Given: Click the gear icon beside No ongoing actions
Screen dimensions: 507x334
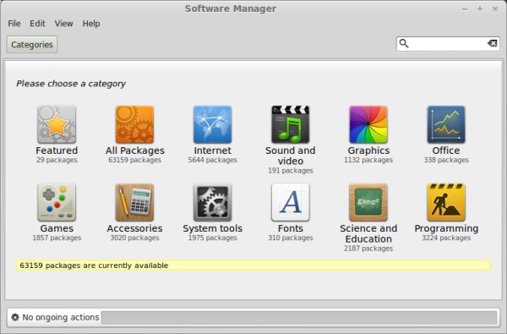Looking at the screenshot, I should click(15, 317).
